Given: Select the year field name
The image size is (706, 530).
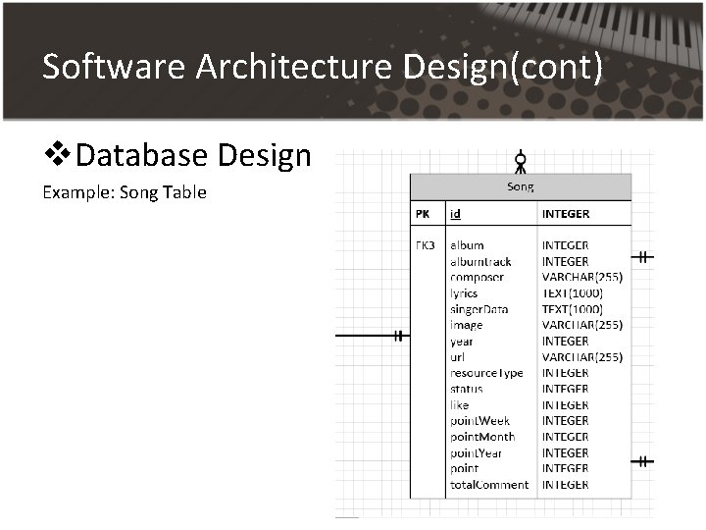Looking at the screenshot, I should [x=462, y=342].
